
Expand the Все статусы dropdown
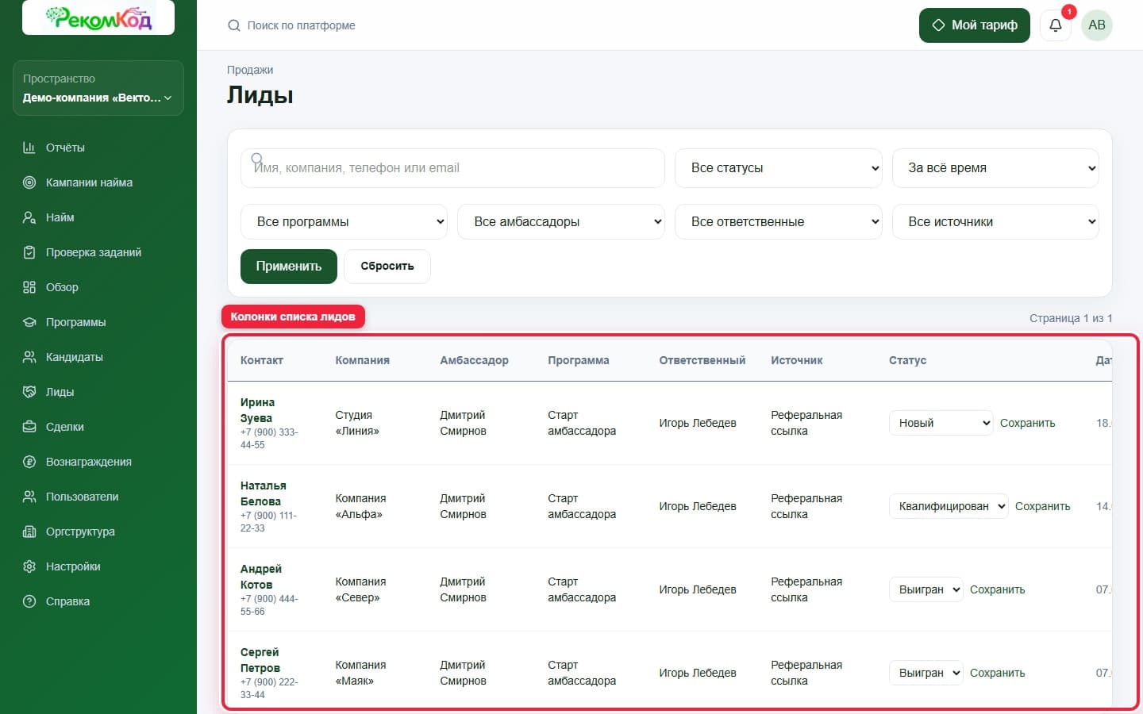[x=778, y=168]
